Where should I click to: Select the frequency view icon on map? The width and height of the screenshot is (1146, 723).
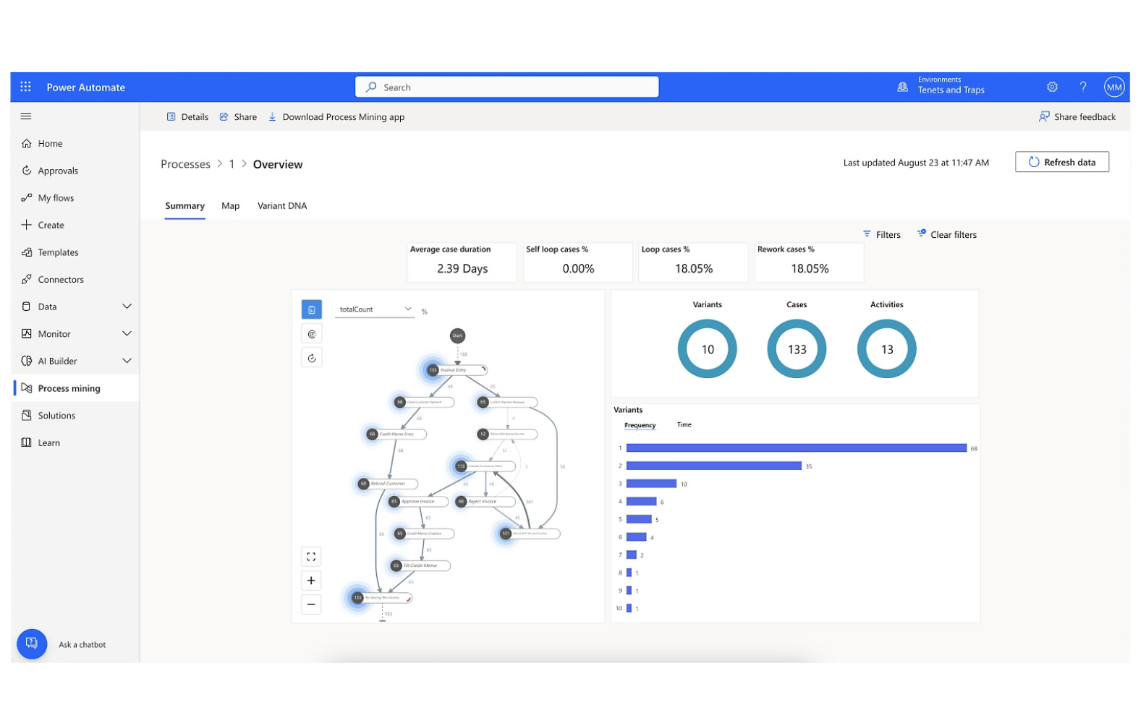312,309
